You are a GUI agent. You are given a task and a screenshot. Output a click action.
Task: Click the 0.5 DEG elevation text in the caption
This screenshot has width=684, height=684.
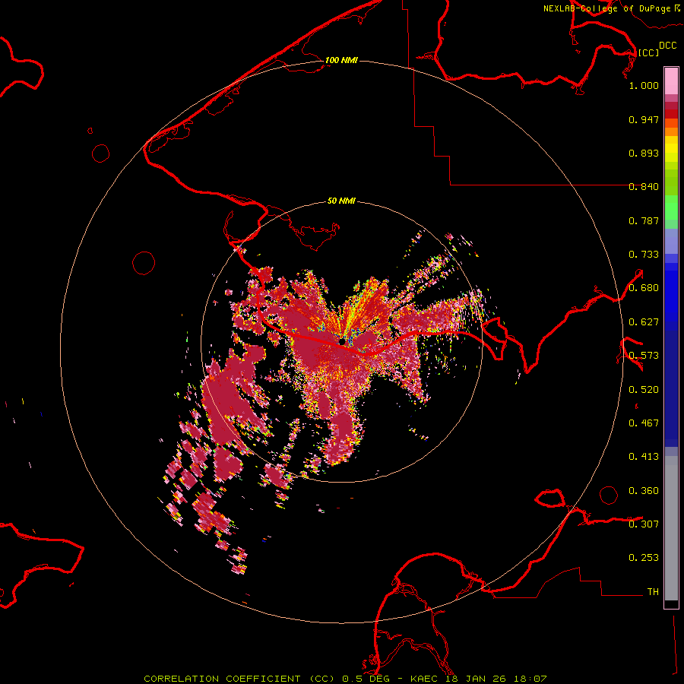coord(366,679)
